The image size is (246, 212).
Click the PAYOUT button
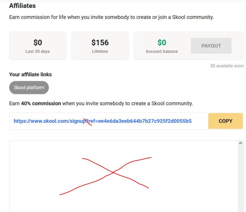[211, 46]
